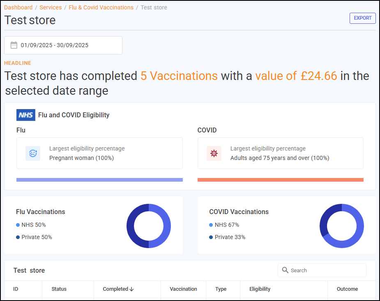Click the COVID eligibility orange progress bar
380x301 pixels.
(280, 180)
